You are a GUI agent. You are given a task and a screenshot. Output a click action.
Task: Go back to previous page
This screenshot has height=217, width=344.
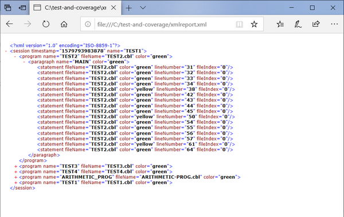click(9, 24)
